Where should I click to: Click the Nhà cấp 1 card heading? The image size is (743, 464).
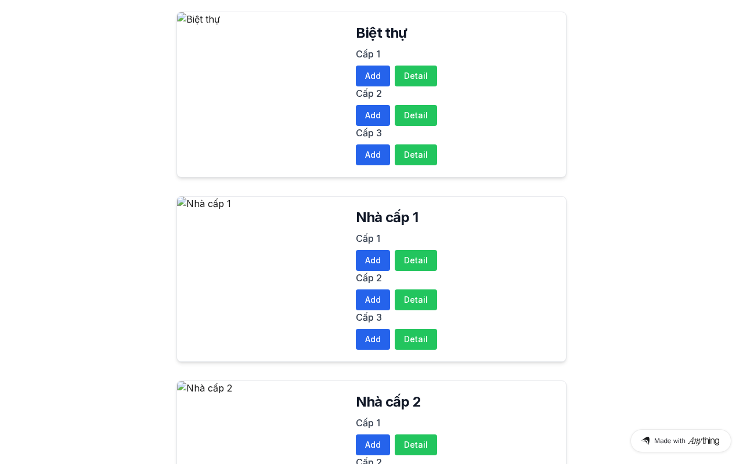[x=387, y=217]
